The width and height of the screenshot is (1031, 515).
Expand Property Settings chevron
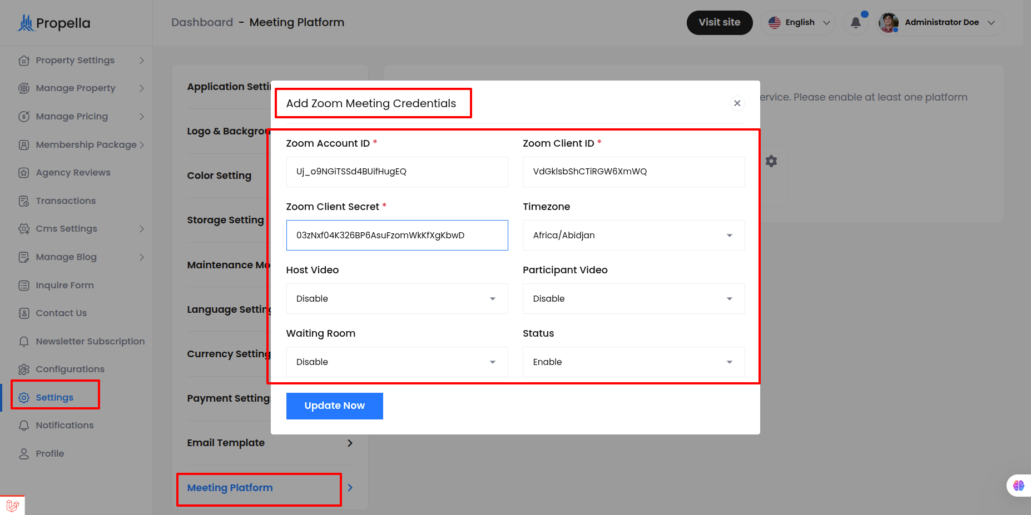(142, 60)
